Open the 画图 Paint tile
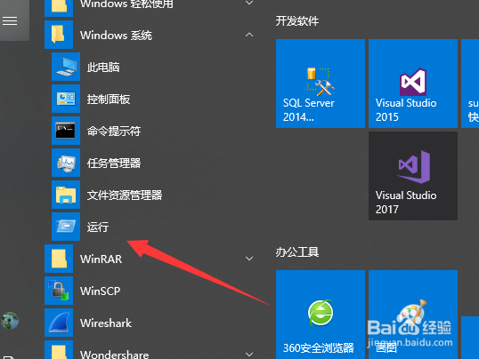This screenshot has height=359, width=479. [413, 315]
